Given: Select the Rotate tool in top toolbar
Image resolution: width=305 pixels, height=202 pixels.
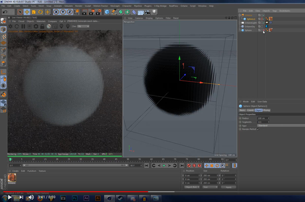Looking at the screenshot, I should coord(40,12).
